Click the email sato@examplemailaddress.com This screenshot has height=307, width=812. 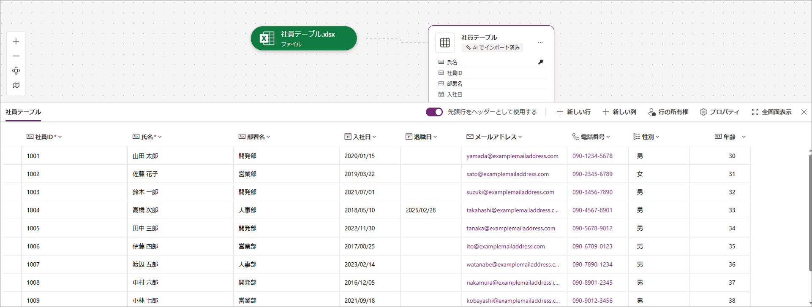tap(508, 174)
